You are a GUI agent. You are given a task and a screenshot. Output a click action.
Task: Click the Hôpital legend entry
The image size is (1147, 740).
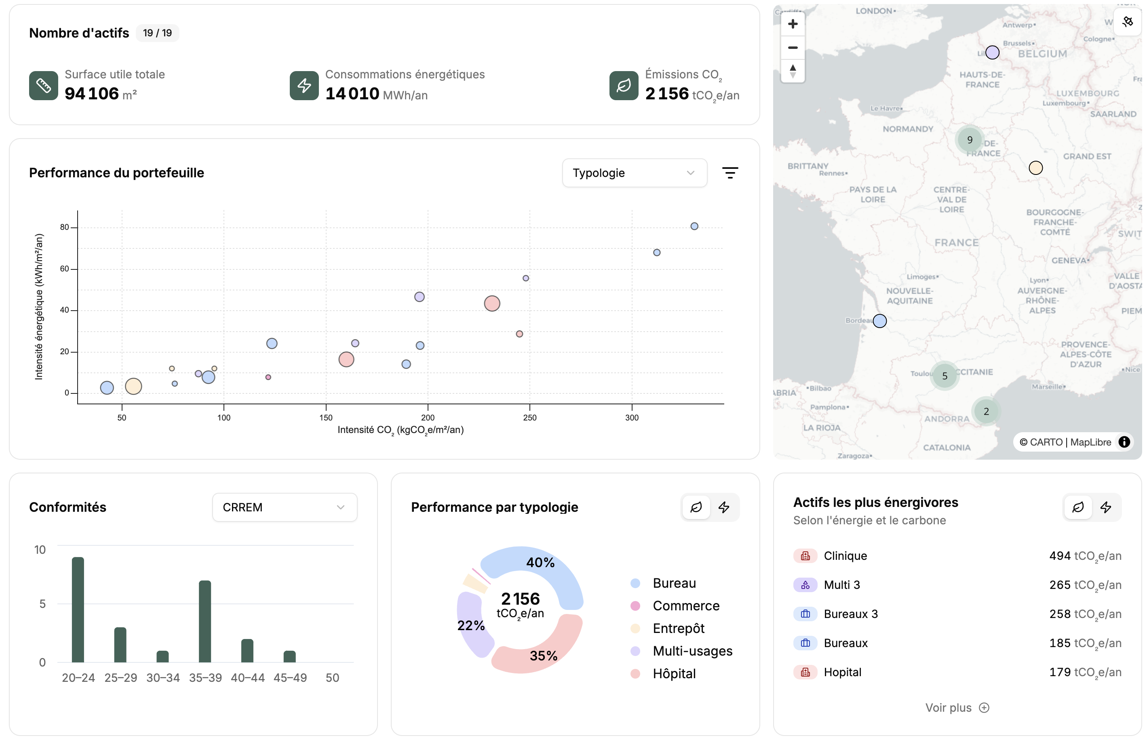673,674
